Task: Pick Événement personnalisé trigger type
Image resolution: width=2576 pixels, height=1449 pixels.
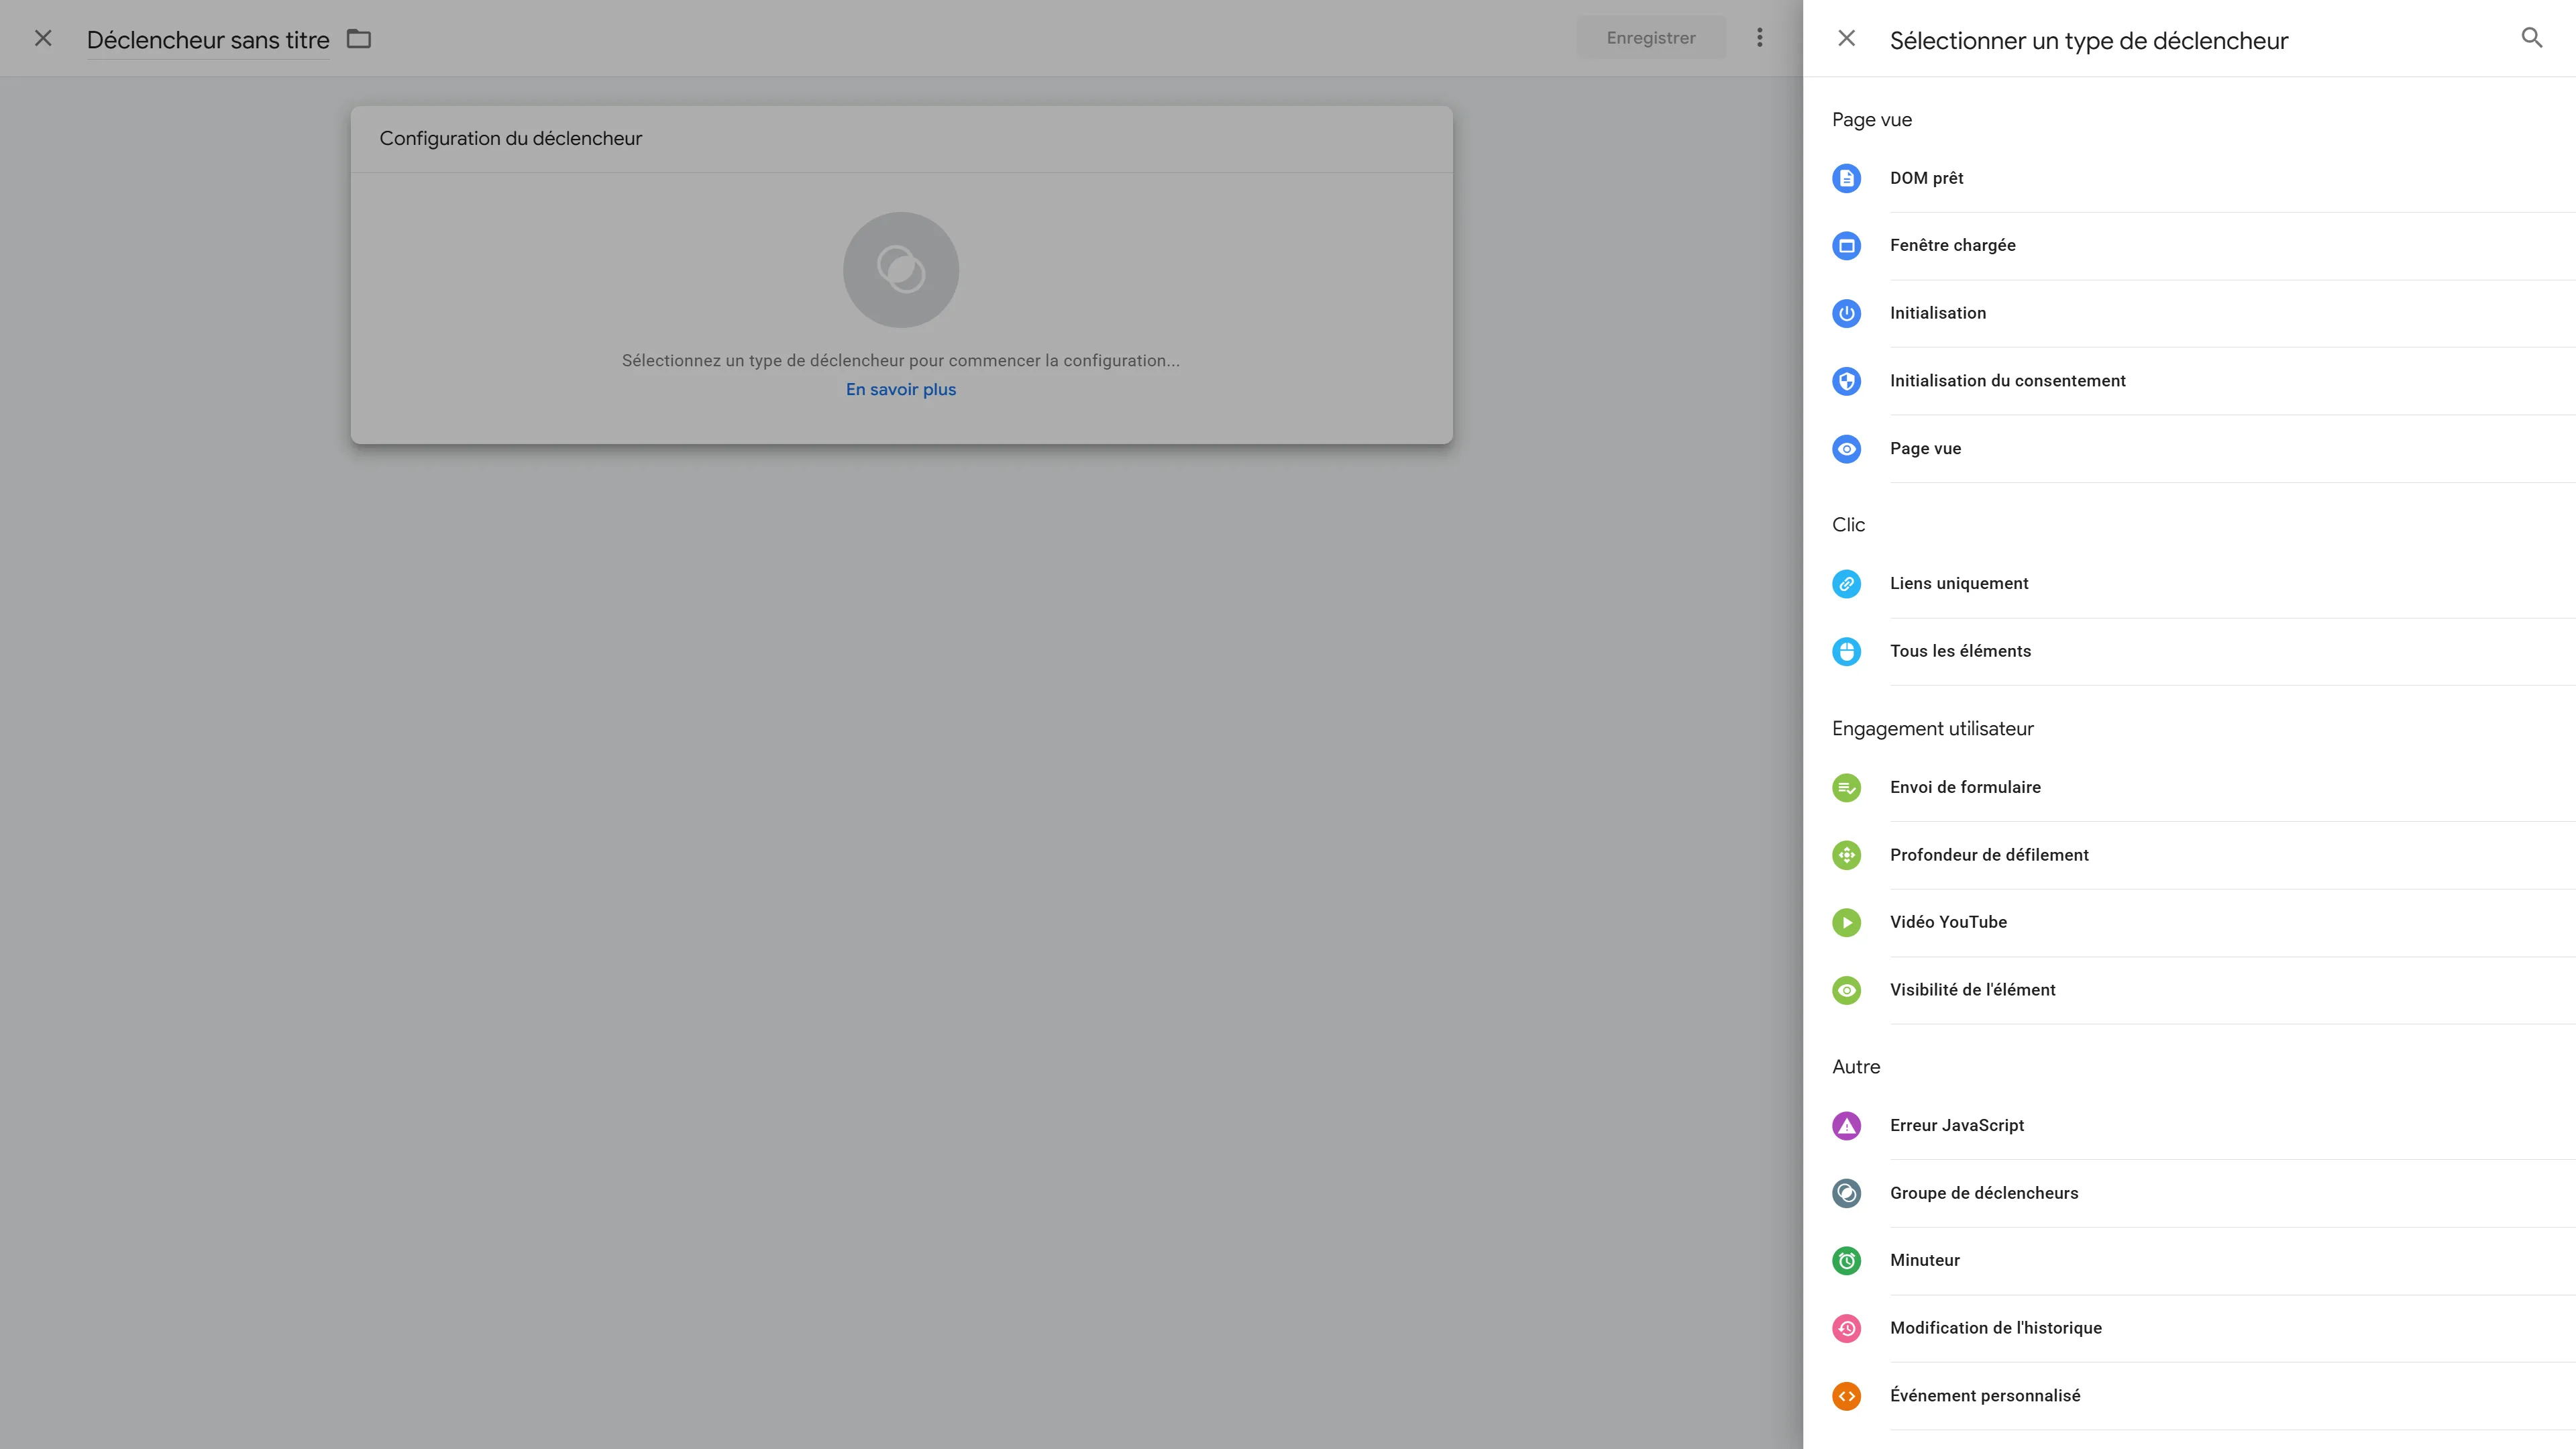Action: (x=2203, y=1396)
